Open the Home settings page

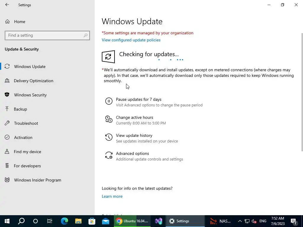point(47,22)
